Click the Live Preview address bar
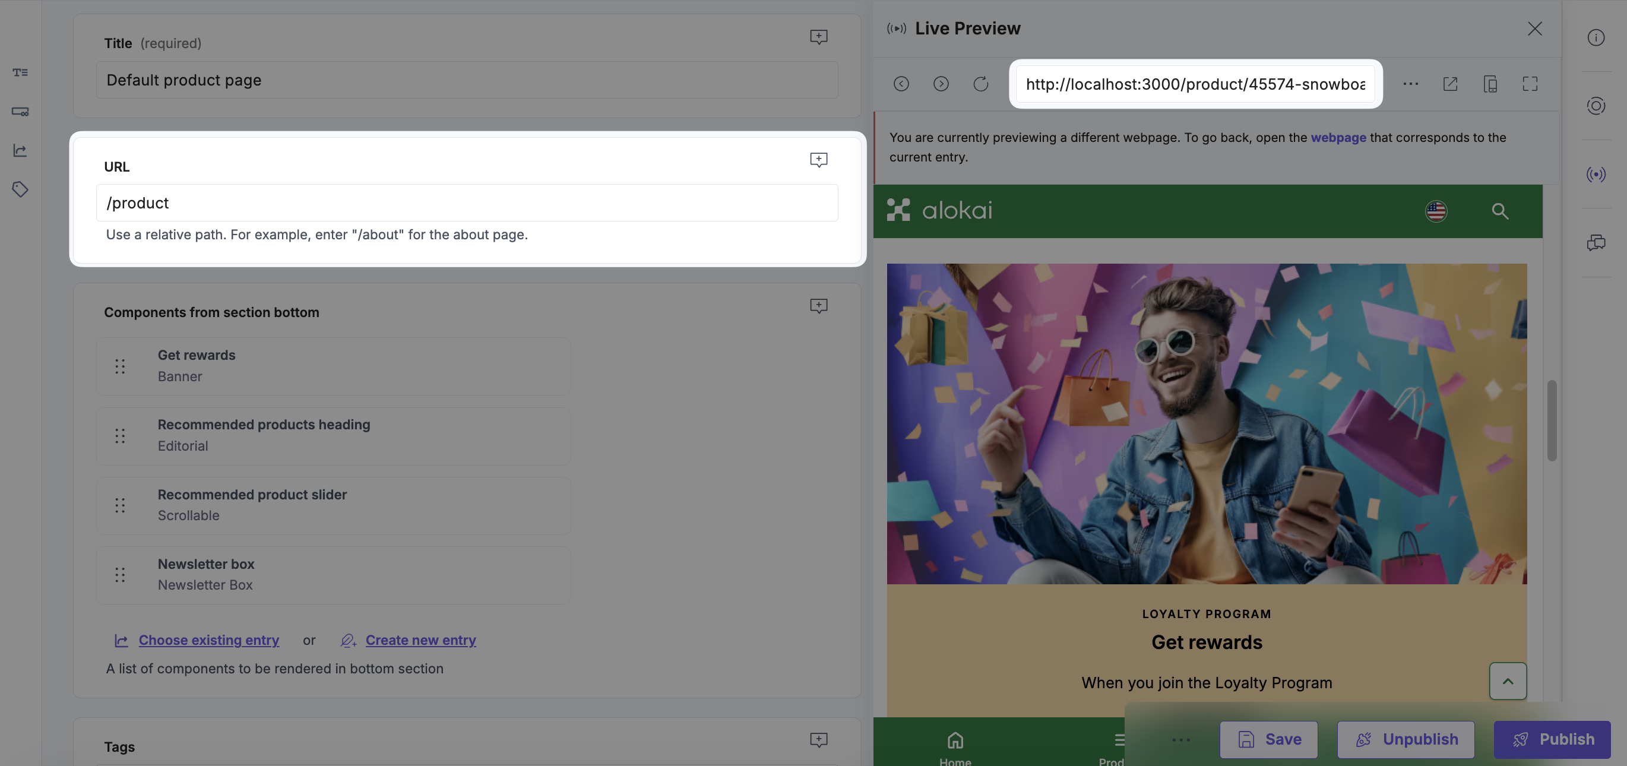The image size is (1627, 766). (x=1196, y=84)
